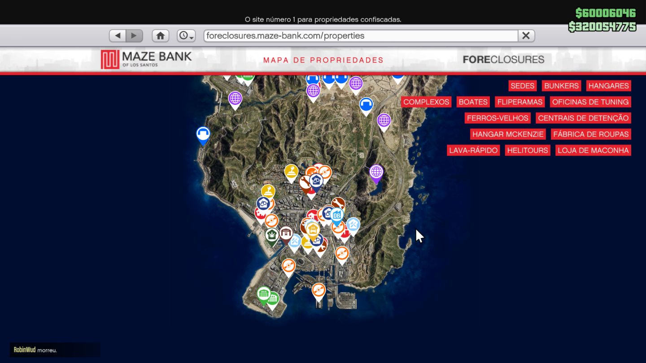Filter properties by Bunkers
Image resolution: width=646 pixels, height=363 pixels.
tap(561, 86)
